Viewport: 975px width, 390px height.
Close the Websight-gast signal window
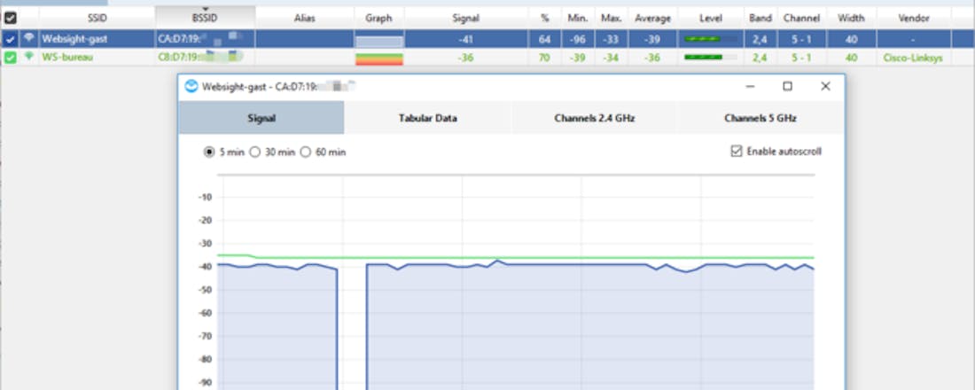[x=825, y=86]
